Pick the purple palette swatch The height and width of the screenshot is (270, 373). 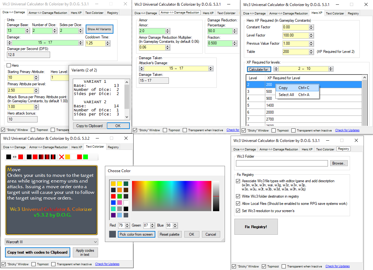tap(113, 215)
